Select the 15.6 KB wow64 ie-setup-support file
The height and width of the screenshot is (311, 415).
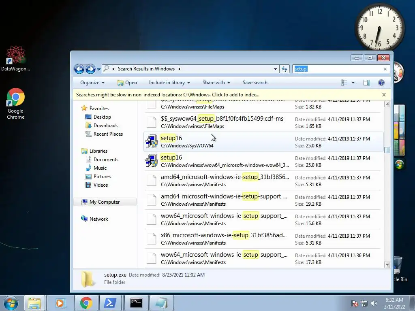click(x=263, y=219)
